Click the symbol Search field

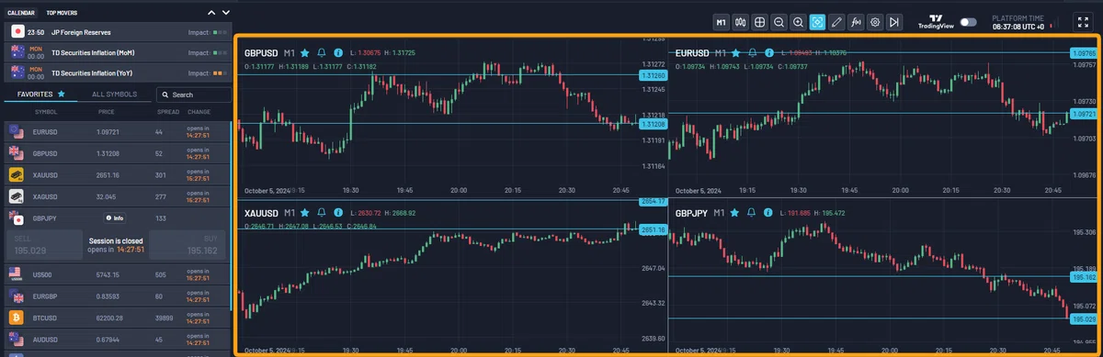click(193, 94)
